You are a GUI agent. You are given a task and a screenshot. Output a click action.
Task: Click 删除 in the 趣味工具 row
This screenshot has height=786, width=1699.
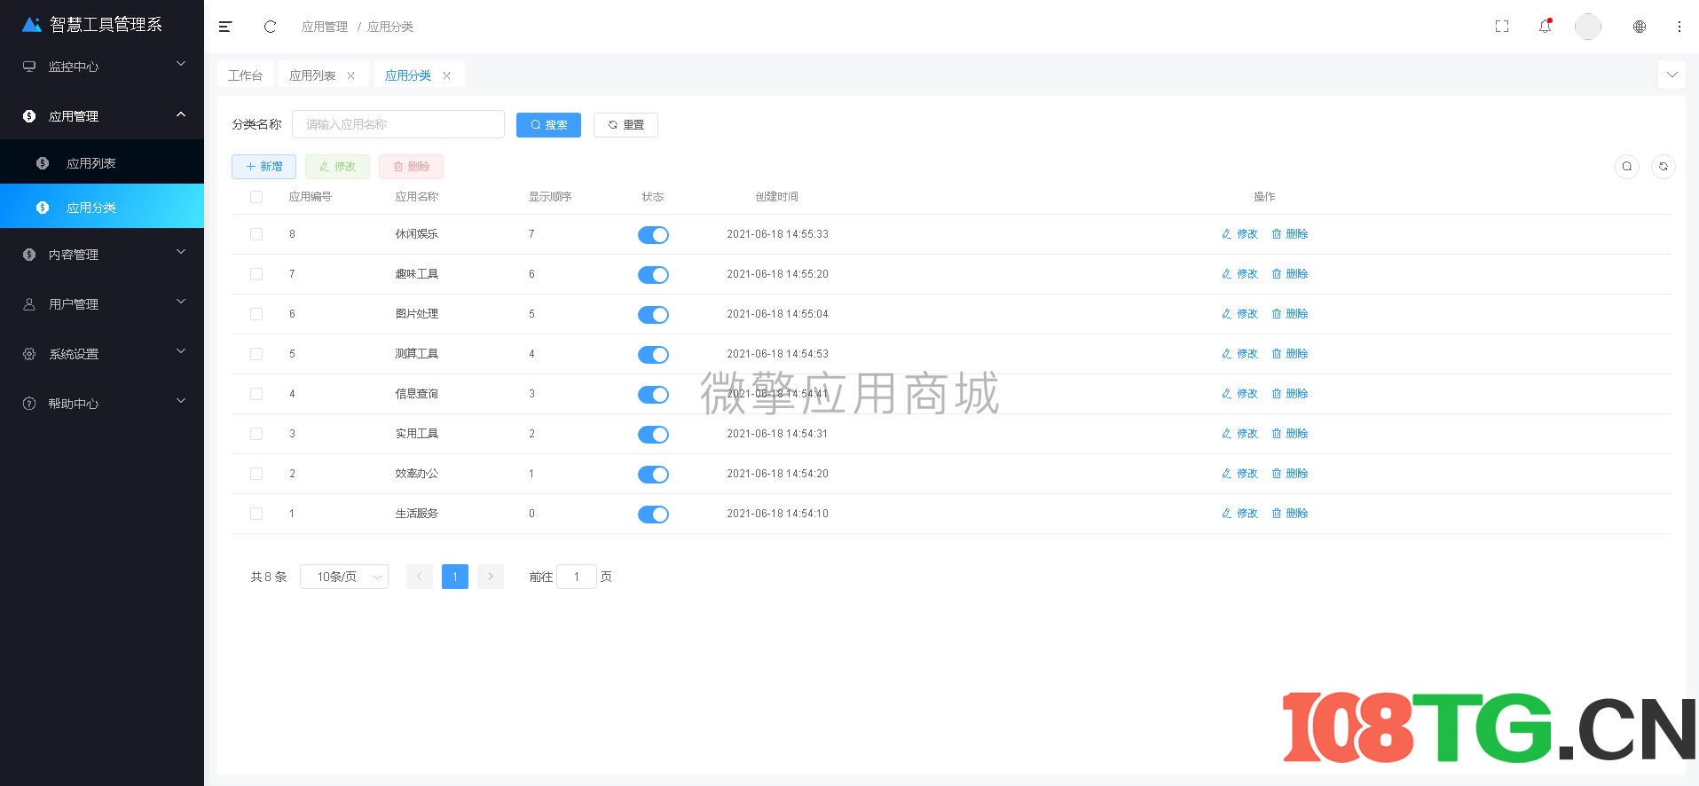click(1290, 274)
